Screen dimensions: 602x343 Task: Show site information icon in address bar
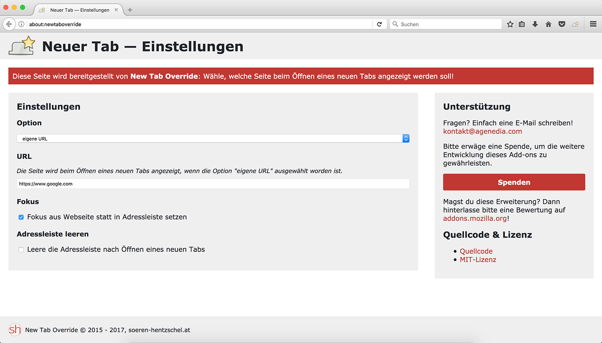[21, 24]
